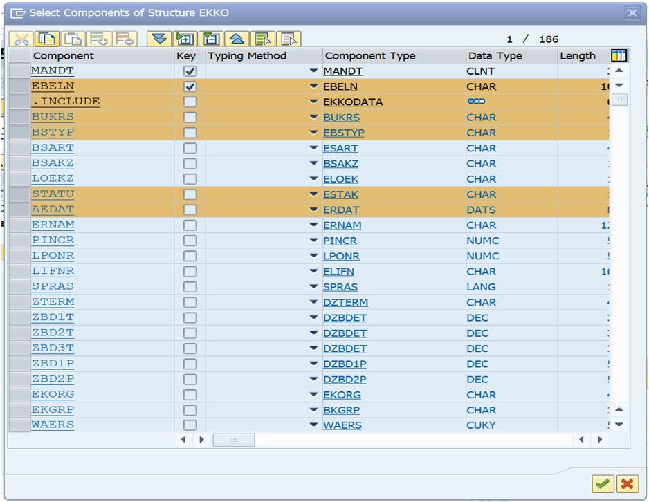The image size is (649, 502).
Task: Toggle the Key checkbox for EKORG
Action: [190, 395]
